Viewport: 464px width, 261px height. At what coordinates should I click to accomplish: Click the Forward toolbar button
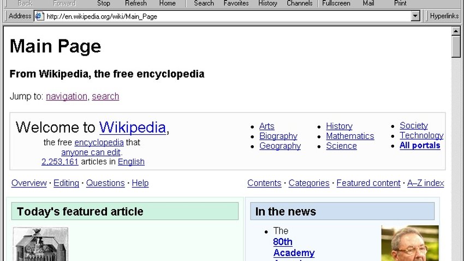pyautogui.click(x=64, y=3)
